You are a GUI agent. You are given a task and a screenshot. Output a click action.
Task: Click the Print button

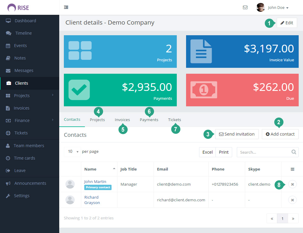click(224, 152)
